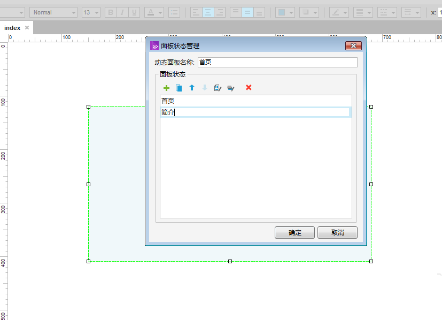Add a new panel state with the green plus
Image resolution: width=442 pixels, height=320 pixels.
[x=166, y=88]
